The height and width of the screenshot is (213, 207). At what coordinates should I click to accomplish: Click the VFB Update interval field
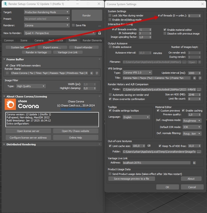pyautogui.click(x=193, y=73)
